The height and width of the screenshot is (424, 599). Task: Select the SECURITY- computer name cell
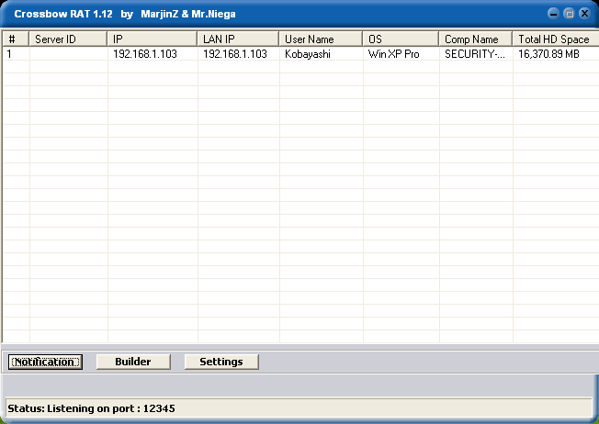474,54
